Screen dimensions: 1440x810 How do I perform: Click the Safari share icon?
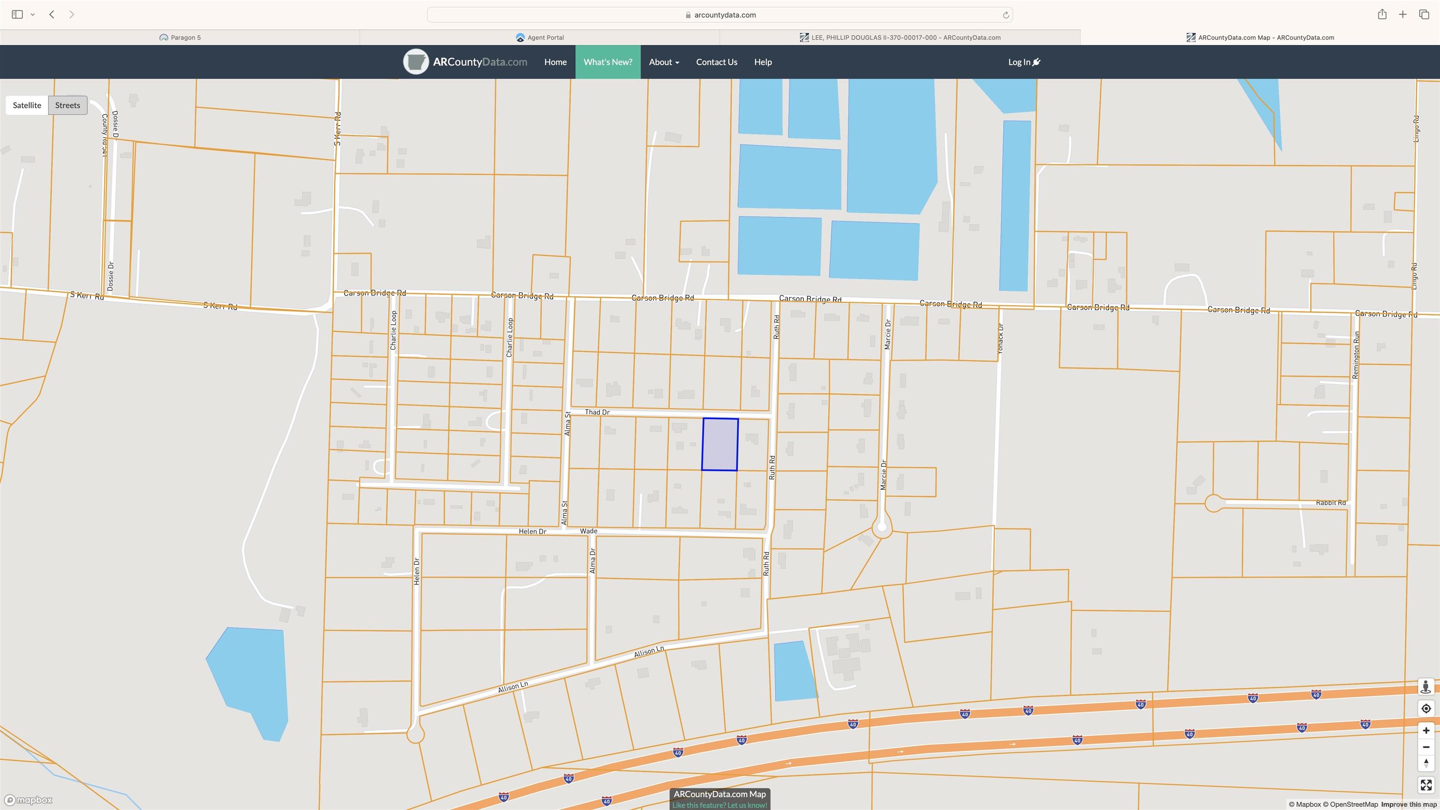tap(1382, 15)
